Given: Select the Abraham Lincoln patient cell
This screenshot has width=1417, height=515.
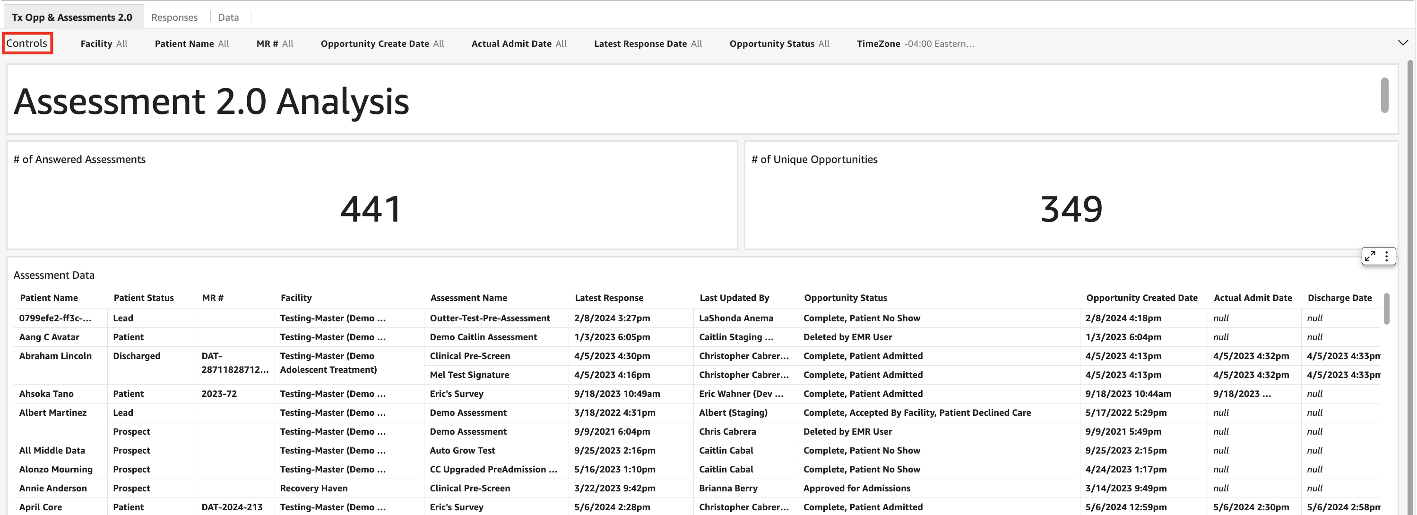Looking at the screenshot, I should [x=56, y=356].
